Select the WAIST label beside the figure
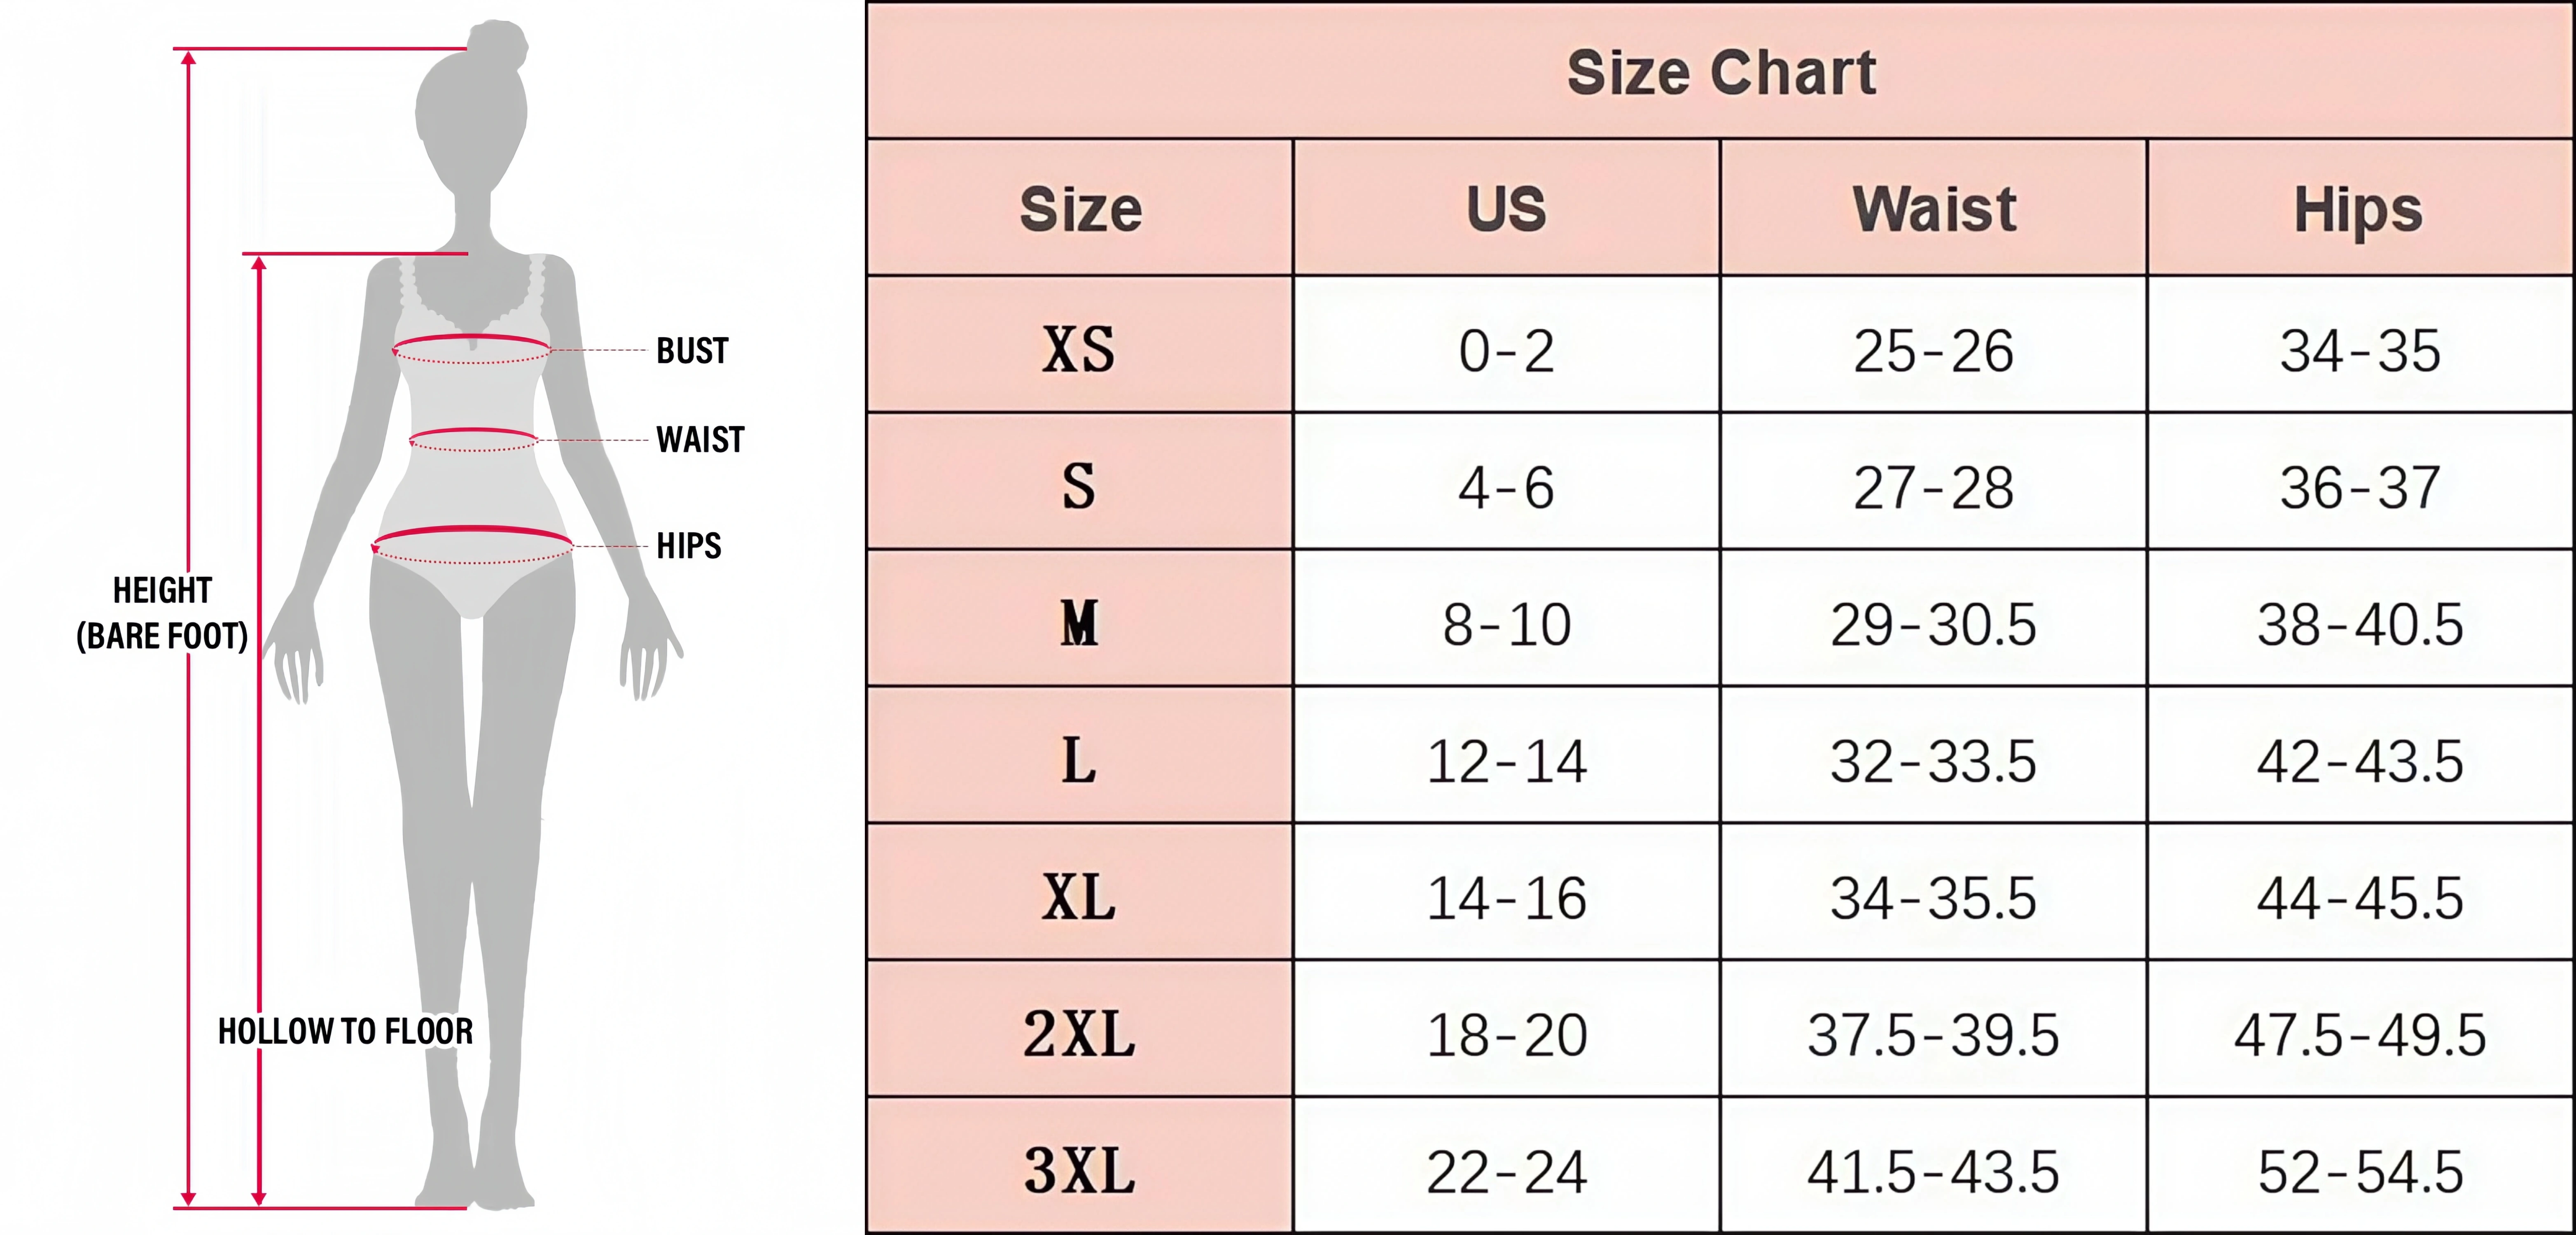Viewport: 2576px width, 1235px height. coord(700,440)
